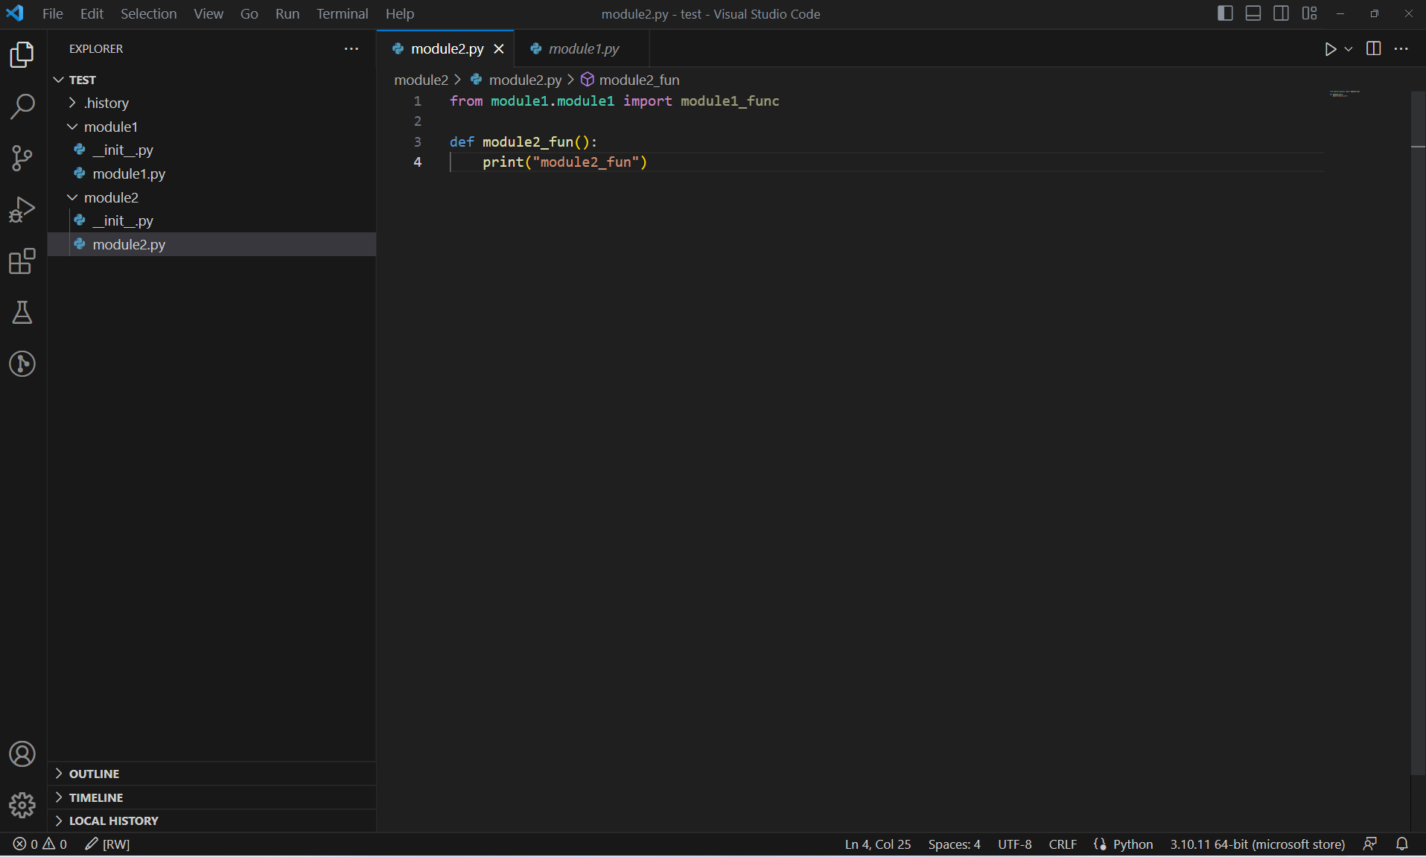Viewport: 1426px width, 857px height.
Task: Open the errors and warnings status item
Action: (x=40, y=844)
